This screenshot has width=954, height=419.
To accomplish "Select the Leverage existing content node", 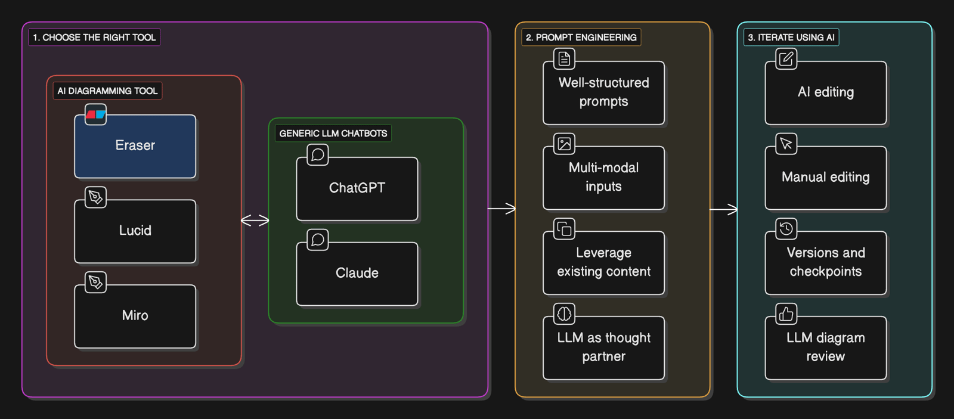I will (604, 263).
